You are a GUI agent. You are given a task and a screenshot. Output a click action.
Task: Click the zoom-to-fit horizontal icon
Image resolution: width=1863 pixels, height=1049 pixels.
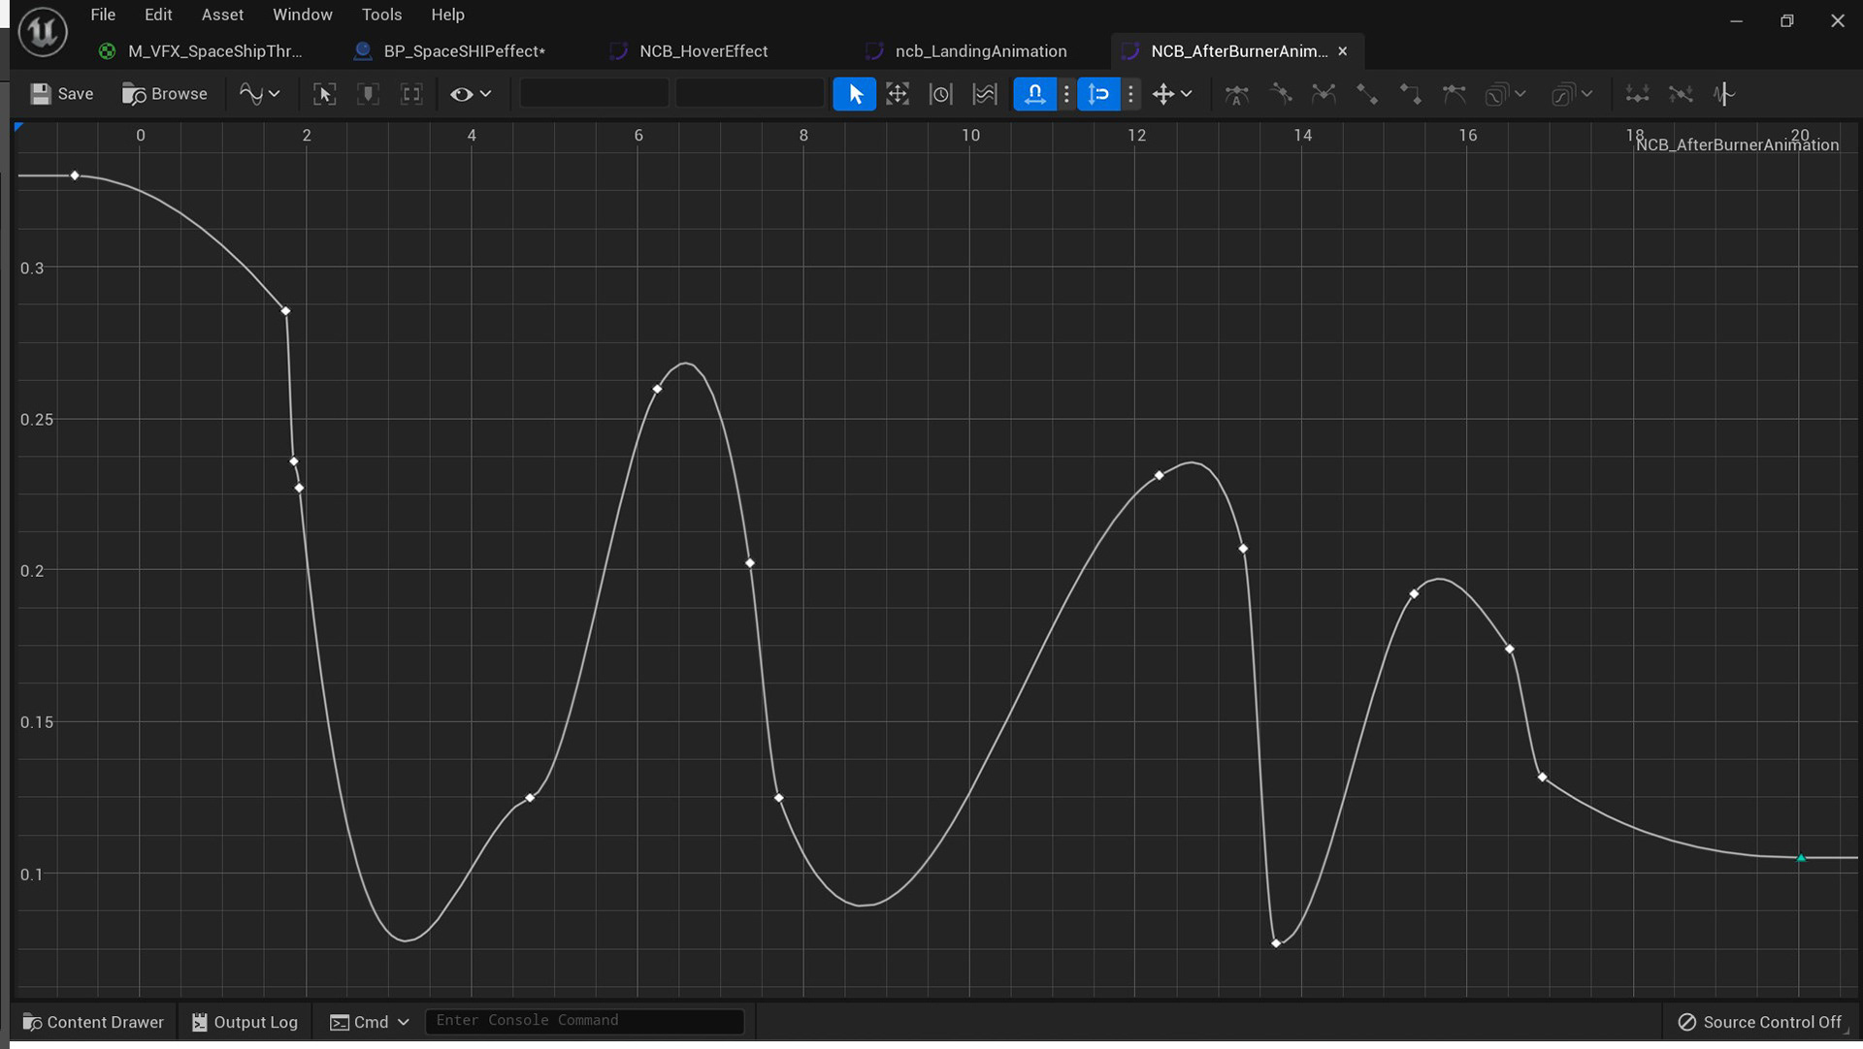click(324, 94)
